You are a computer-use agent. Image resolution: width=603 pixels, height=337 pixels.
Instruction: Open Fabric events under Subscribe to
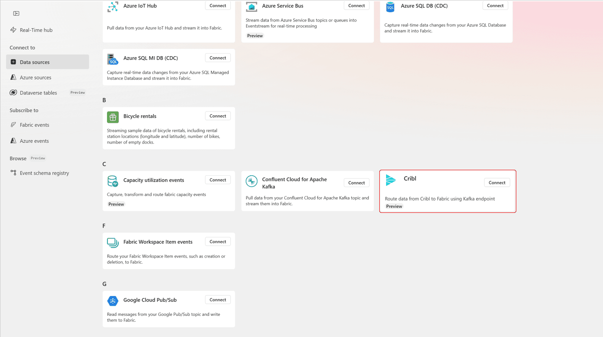(x=34, y=125)
